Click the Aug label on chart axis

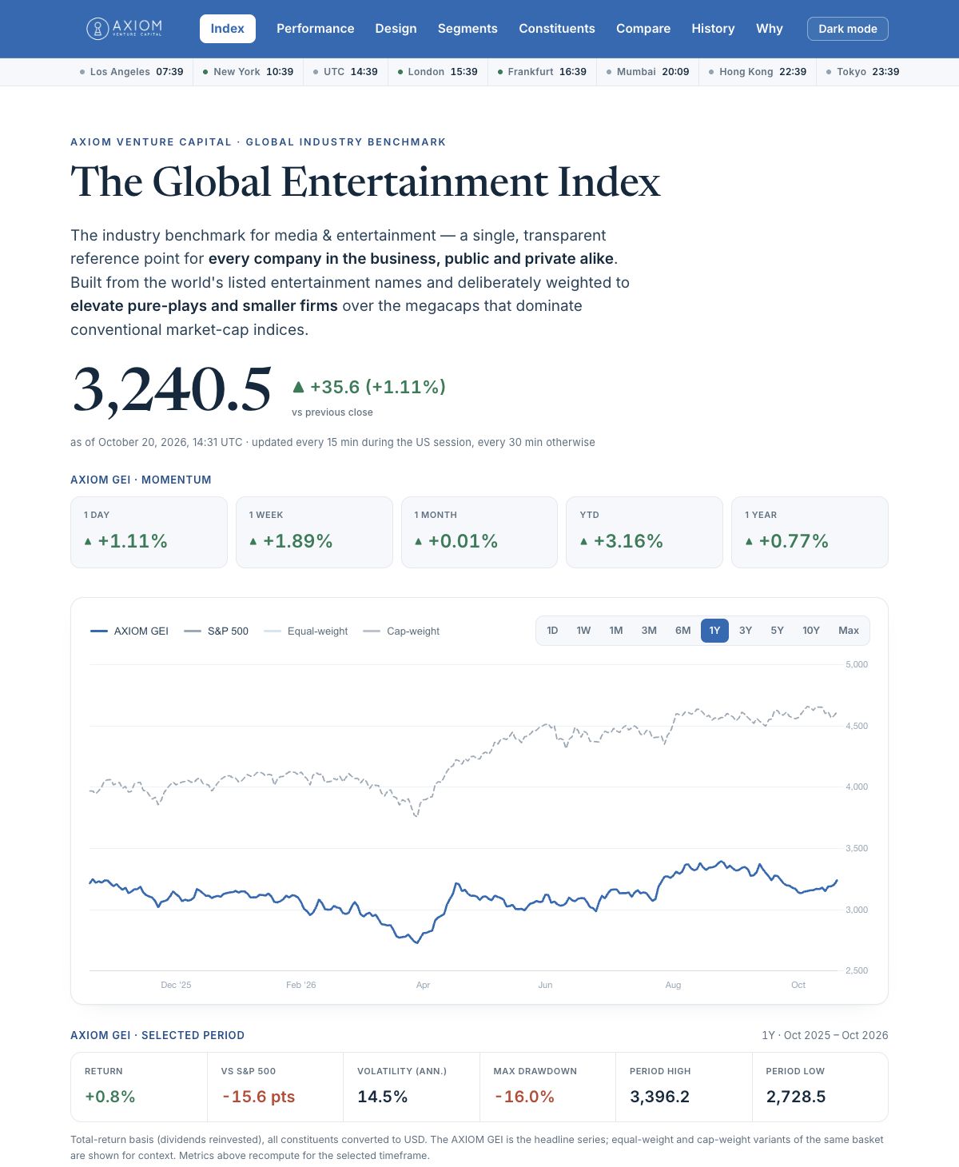(x=673, y=985)
